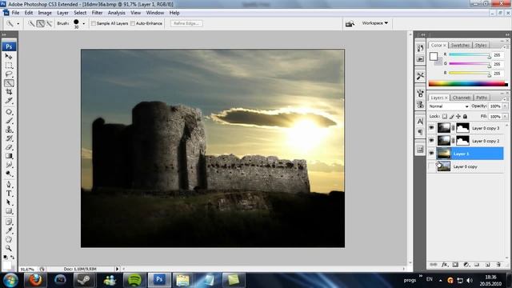Switch to the Paths tab
This screenshot has height=288, width=512.
tap(482, 98)
